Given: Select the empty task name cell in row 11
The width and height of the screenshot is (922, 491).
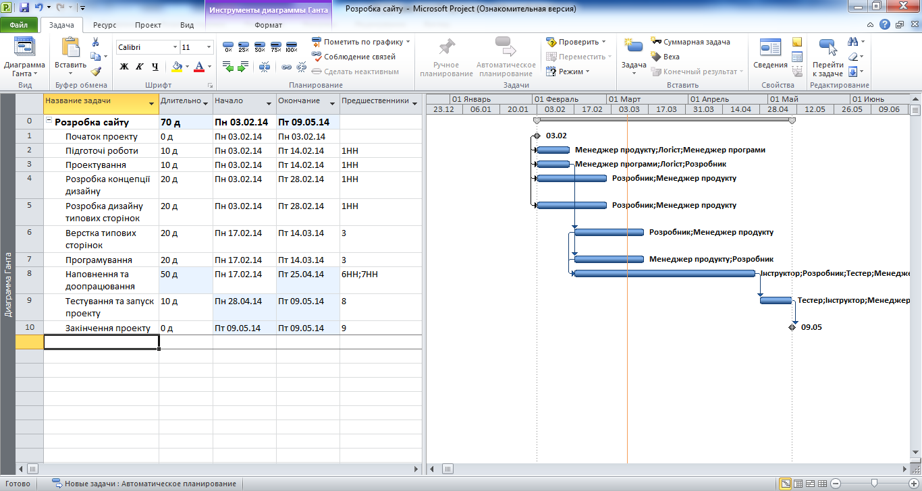Looking at the screenshot, I should point(101,342).
